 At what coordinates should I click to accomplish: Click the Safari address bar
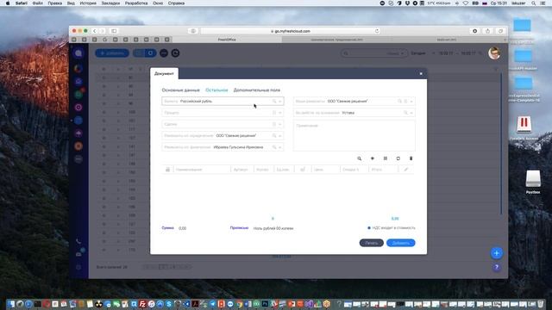(x=290, y=31)
